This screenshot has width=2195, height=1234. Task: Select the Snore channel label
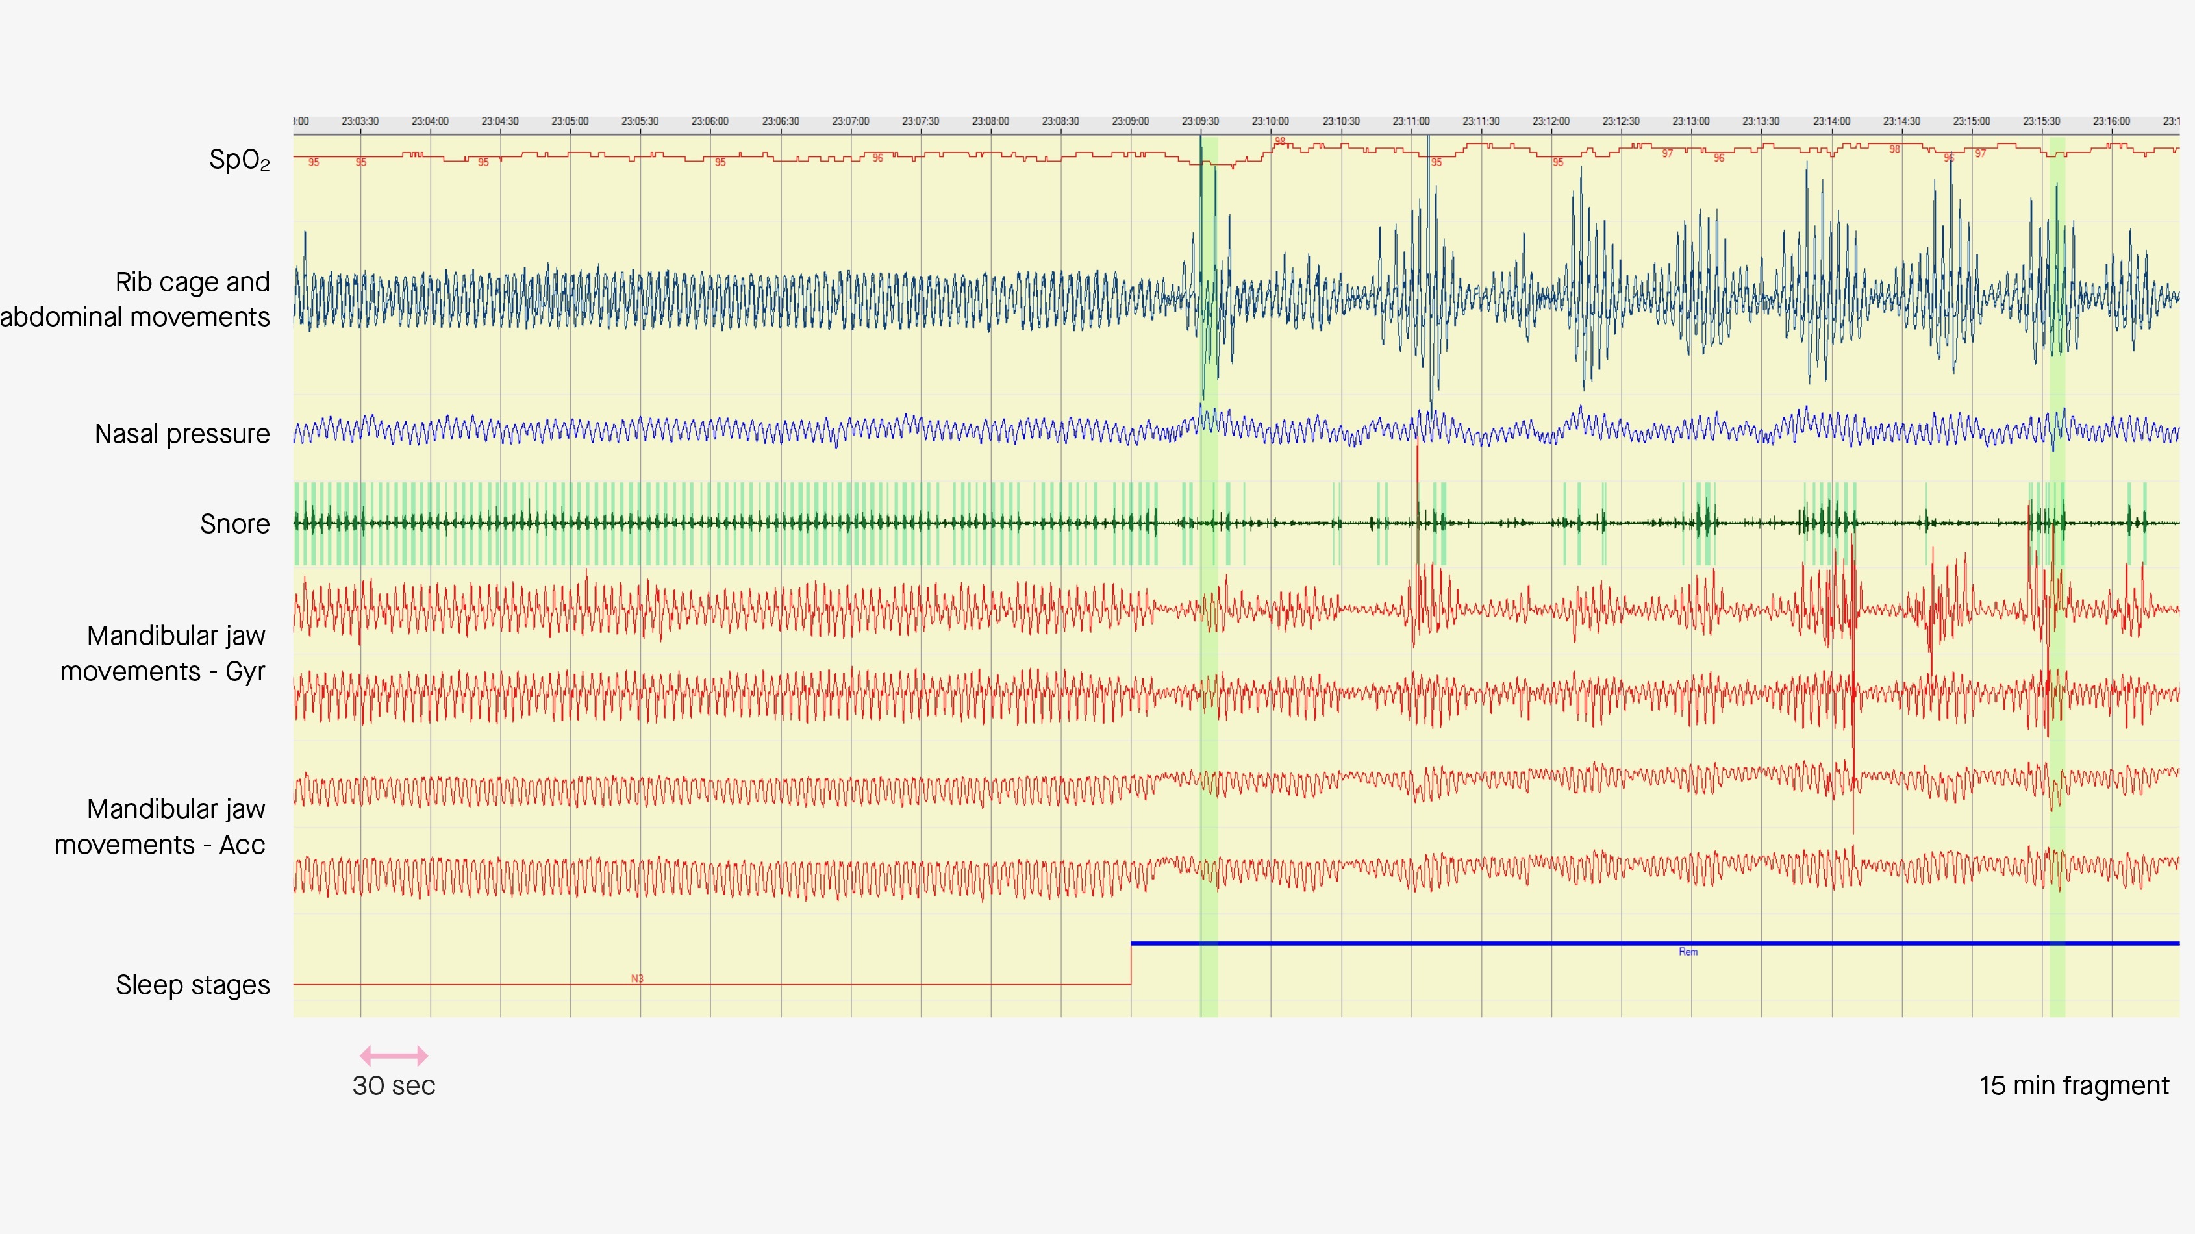pos(234,524)
